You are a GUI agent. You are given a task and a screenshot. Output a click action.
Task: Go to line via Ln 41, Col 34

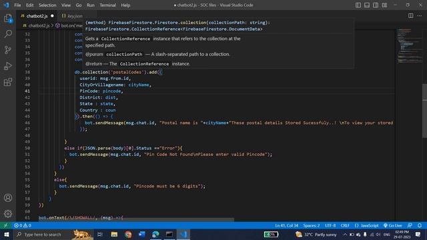tap(286, 225)
